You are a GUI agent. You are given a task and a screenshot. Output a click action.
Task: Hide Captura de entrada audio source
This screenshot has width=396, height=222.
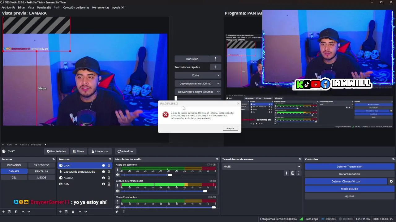coord(103,172)
